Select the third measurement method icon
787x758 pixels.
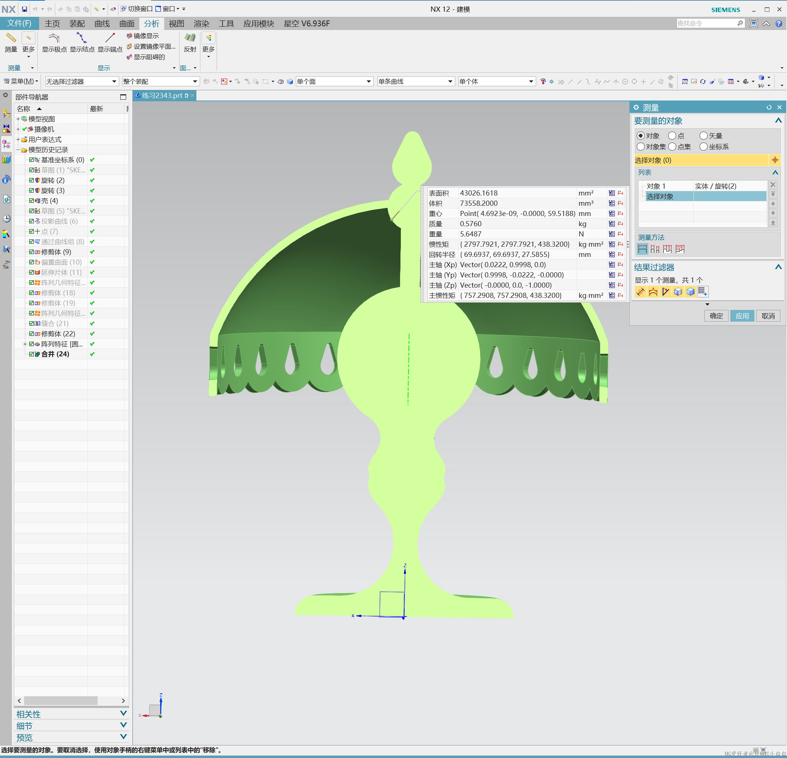tap(667, 249)
